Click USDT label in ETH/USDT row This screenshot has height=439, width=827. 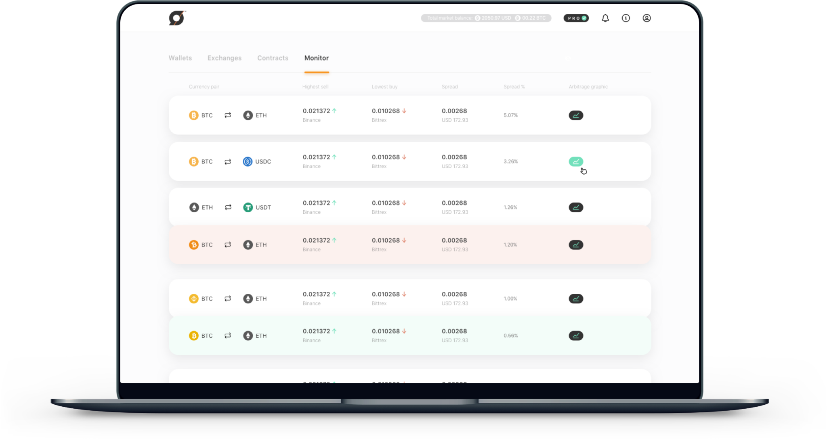[x=263, y=207]
